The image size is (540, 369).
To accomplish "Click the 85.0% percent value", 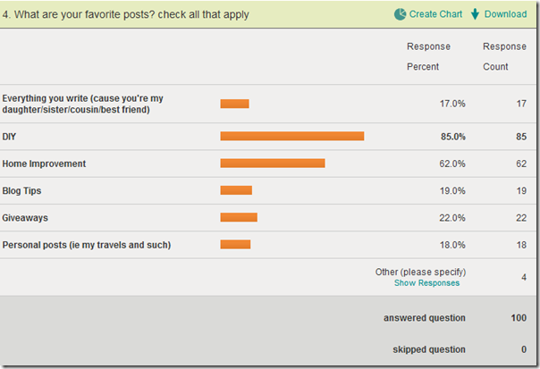I will [451, 137].
